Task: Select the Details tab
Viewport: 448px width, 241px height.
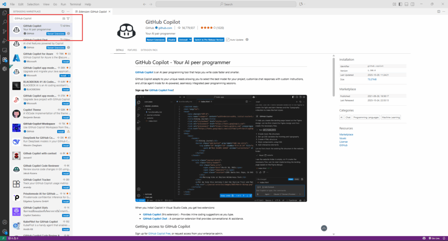Action: (120, 50)
